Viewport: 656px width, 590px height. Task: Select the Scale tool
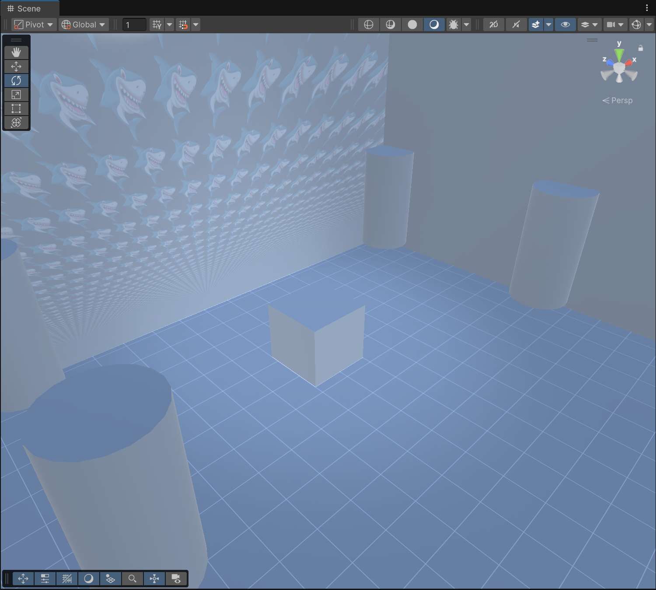[x=16, y=95]
